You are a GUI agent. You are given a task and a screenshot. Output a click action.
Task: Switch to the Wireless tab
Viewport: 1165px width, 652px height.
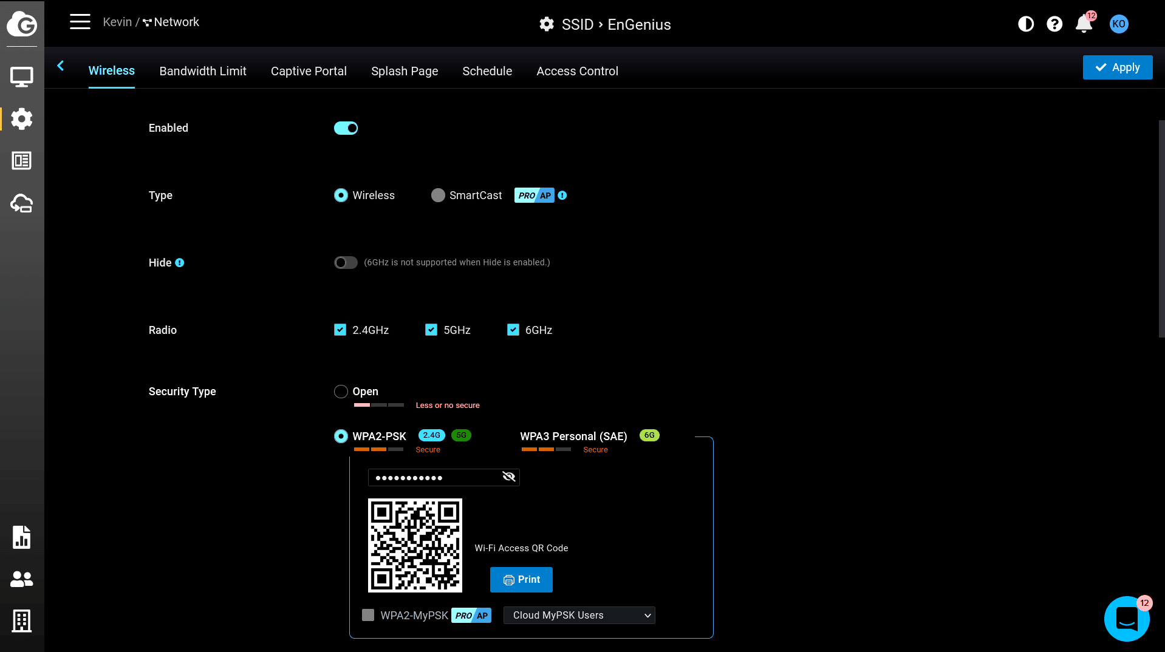click(x=112, y=70)
